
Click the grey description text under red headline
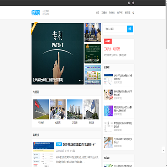[x=116, y=55]
